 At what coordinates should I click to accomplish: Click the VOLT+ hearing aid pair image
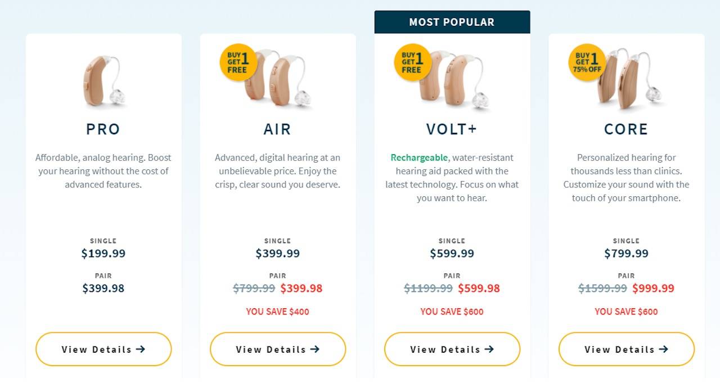click(458, 80)
